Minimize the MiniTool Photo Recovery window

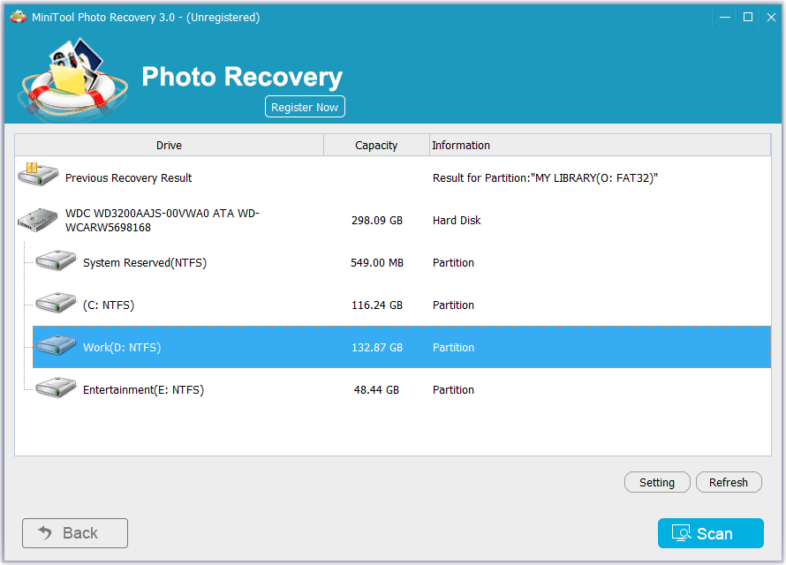click(725, 17)
